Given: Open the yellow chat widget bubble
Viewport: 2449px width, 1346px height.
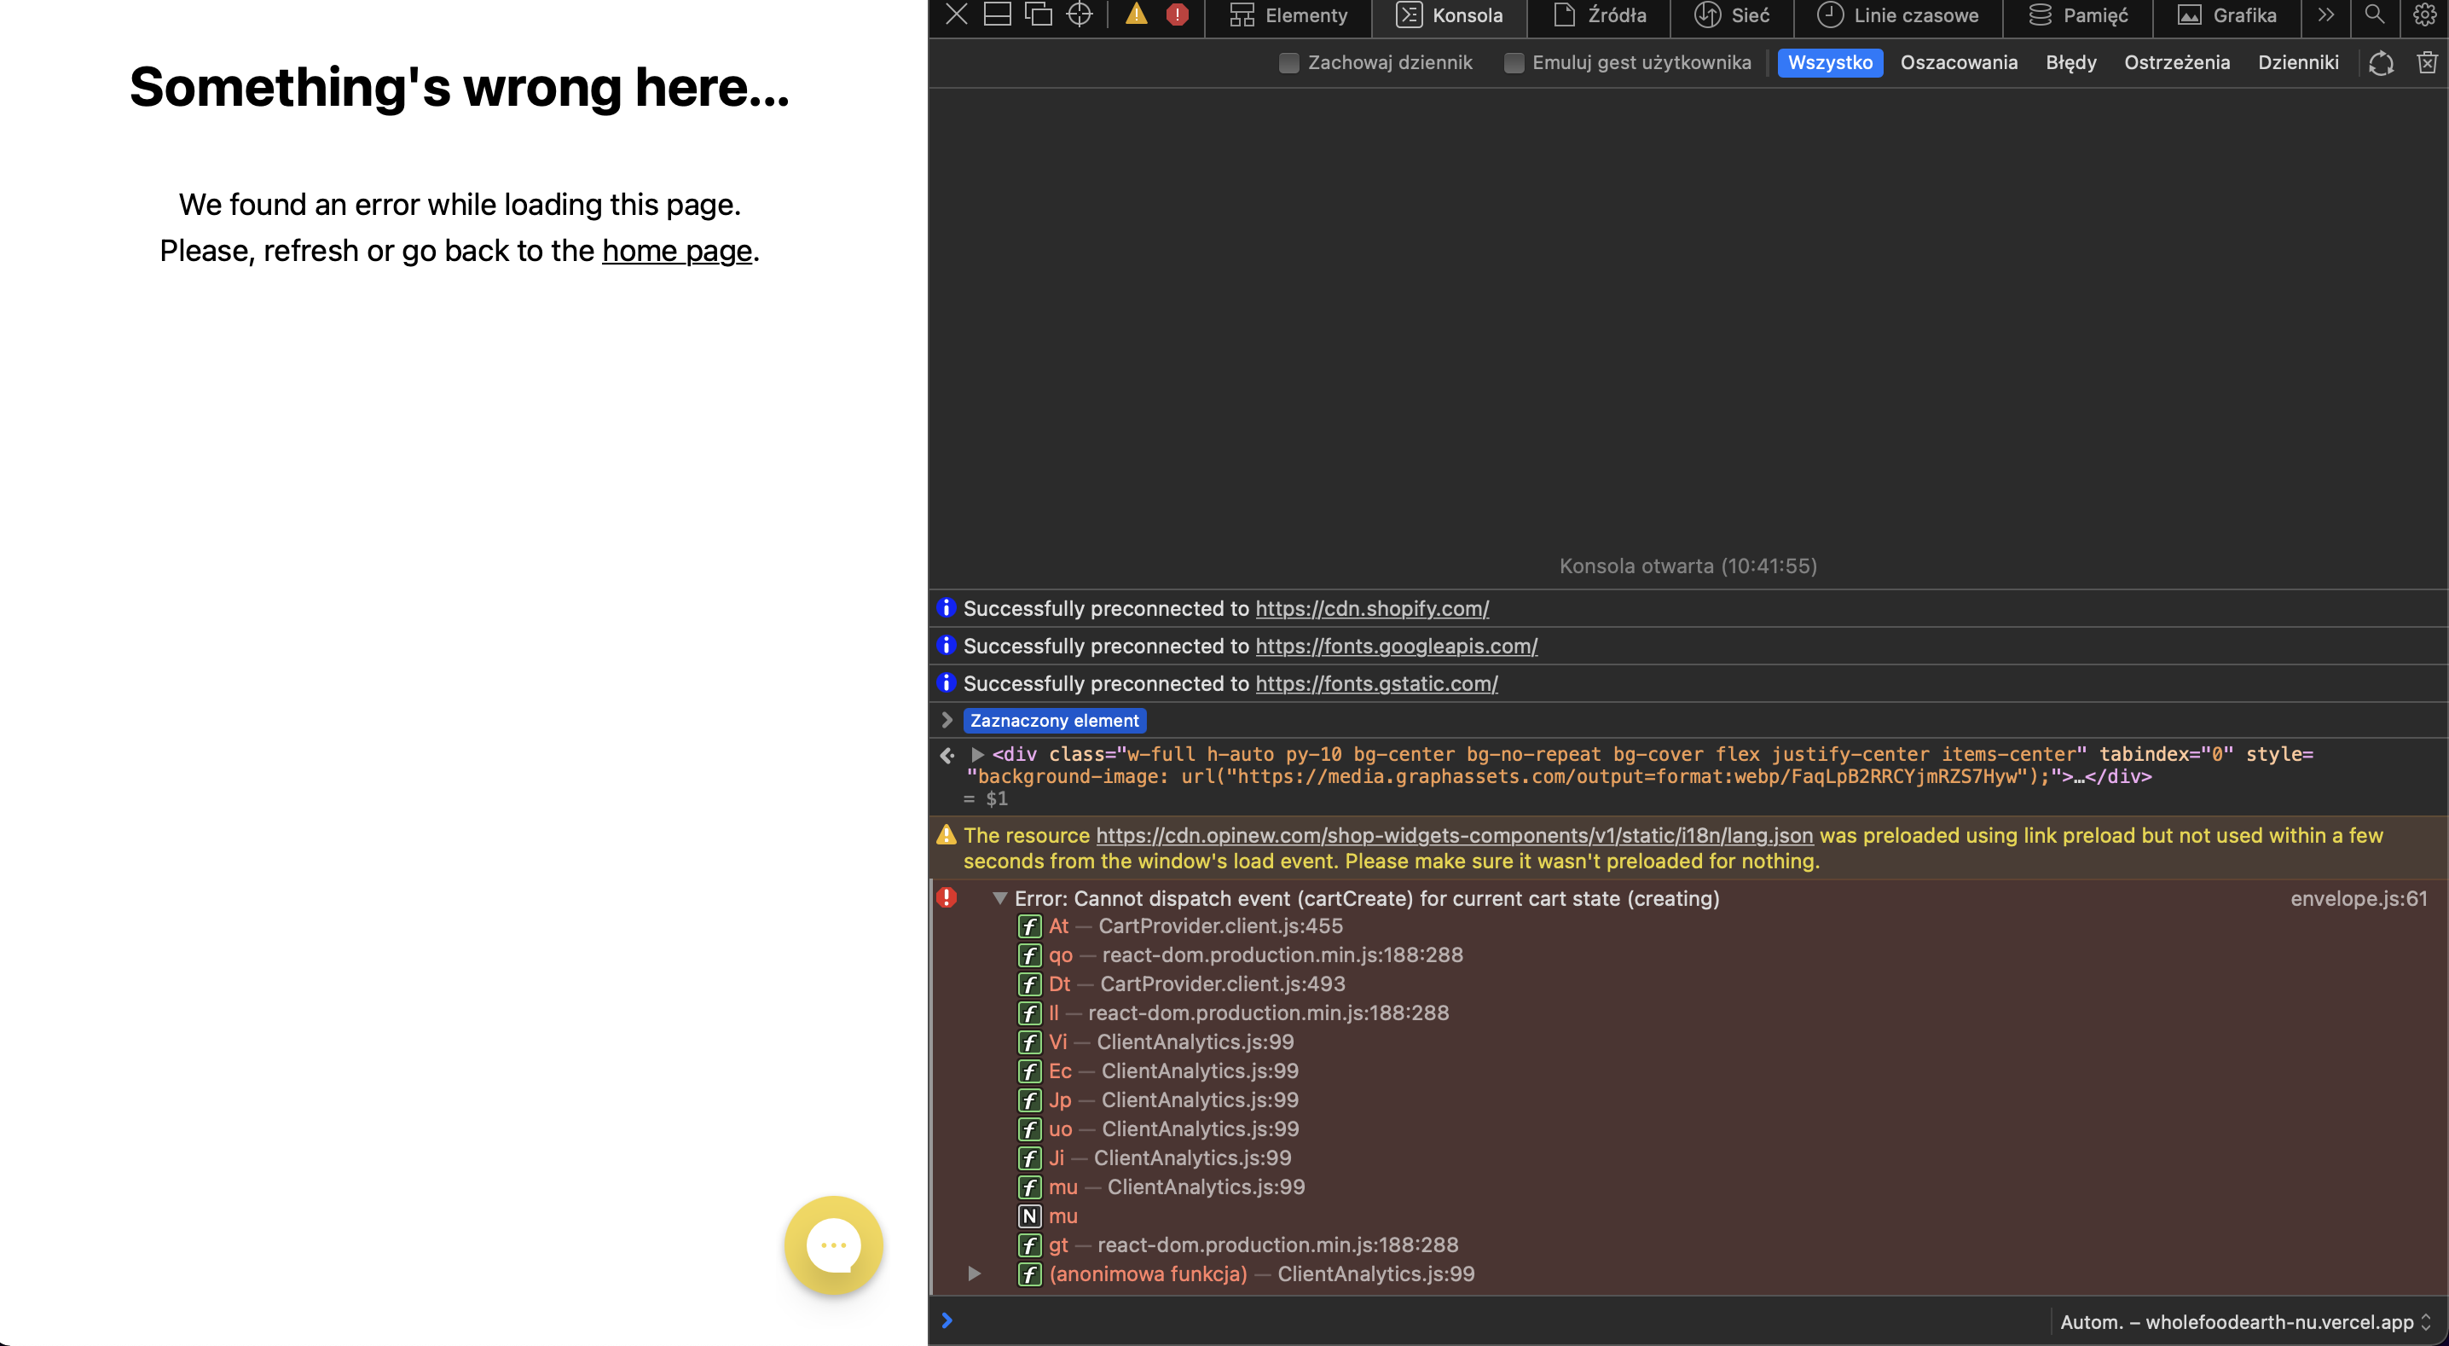Looking at the screenshot, I should pos(833,1244).
